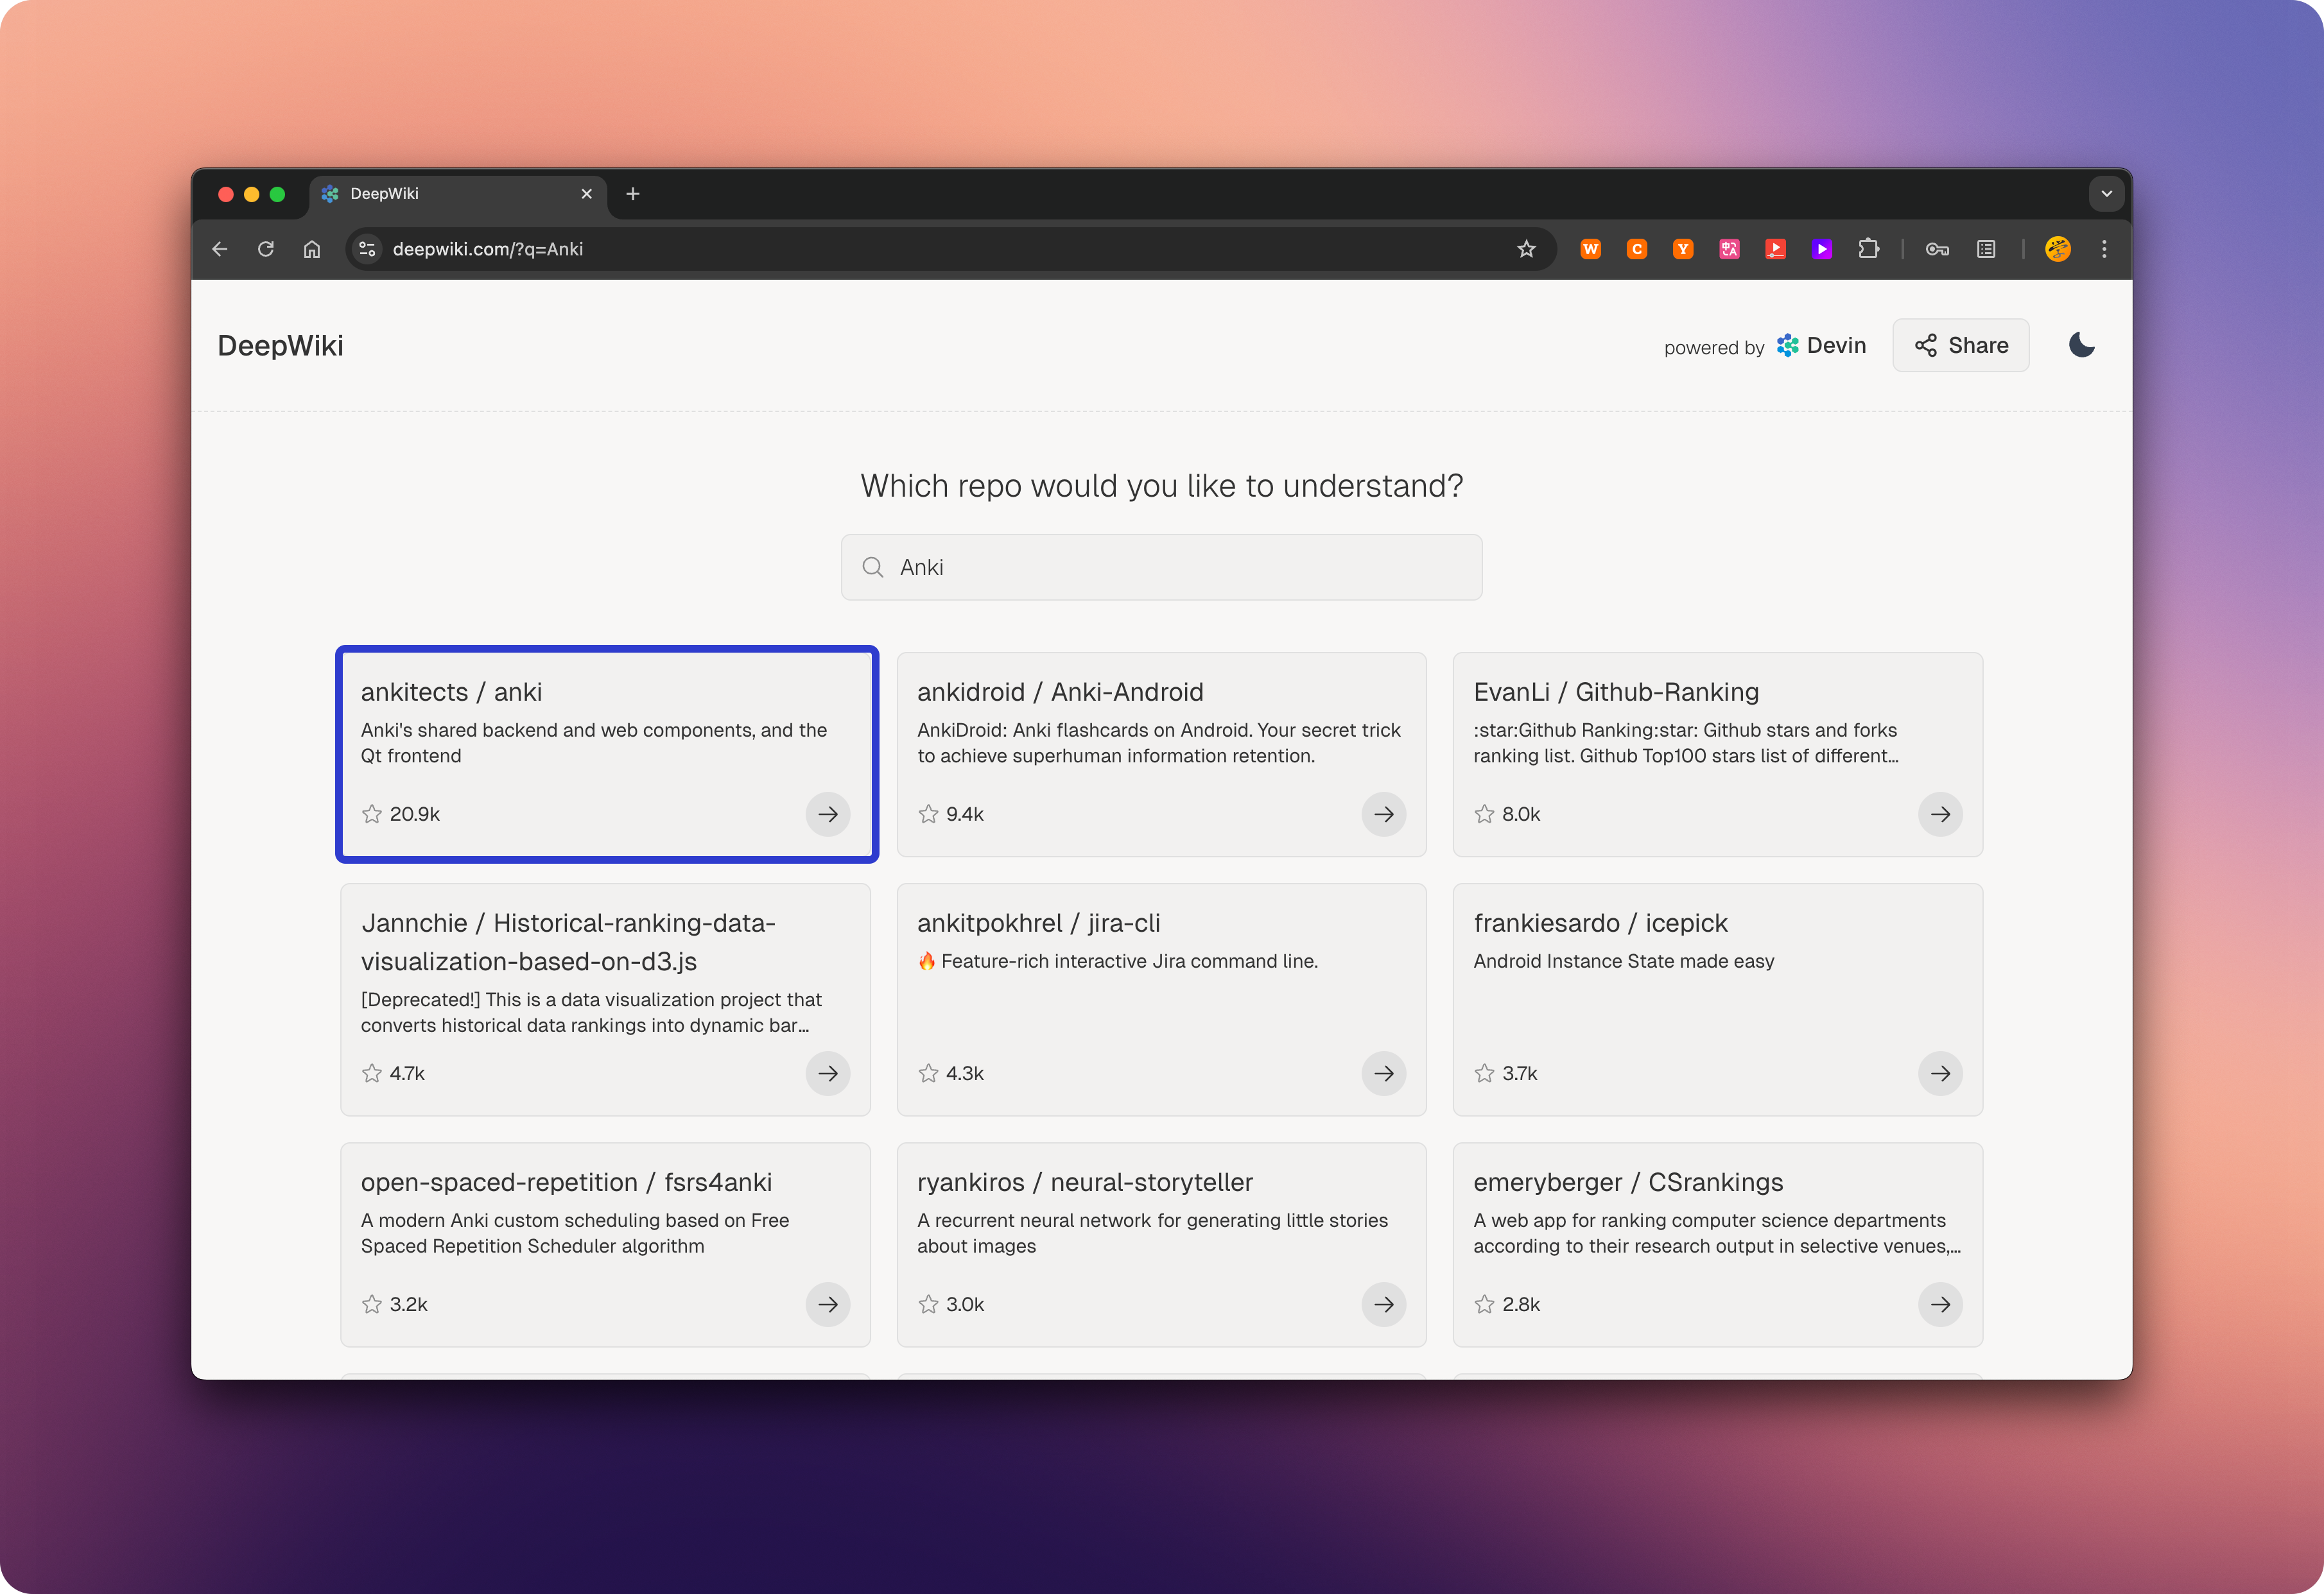Click arrow on EvanLi / Github-Ranking card
This screenshot has width=2324, height=1594.
pos(1940,814)
